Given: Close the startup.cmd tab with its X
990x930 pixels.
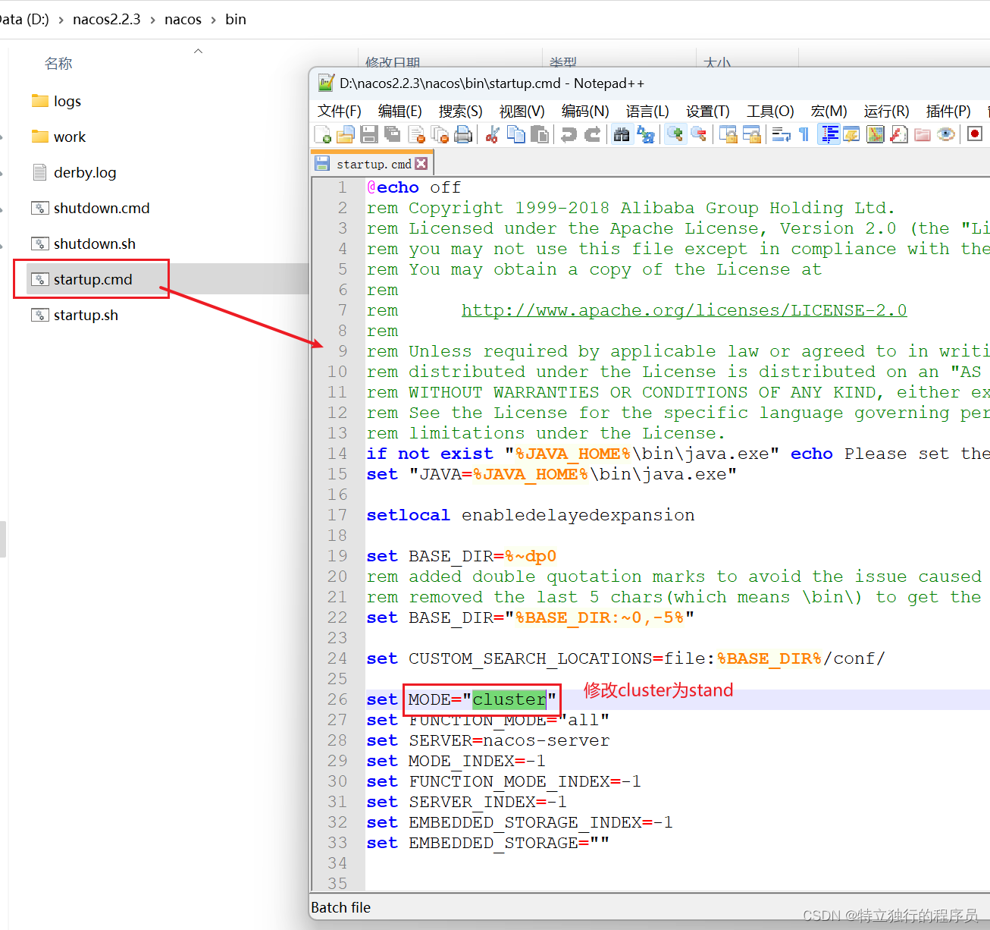Looking at the screenshot, I should point(421,163).
